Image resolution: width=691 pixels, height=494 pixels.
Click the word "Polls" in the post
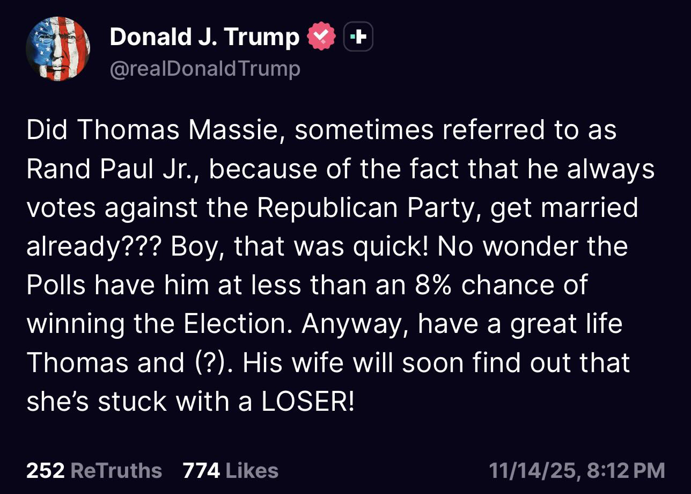point(56,286)
